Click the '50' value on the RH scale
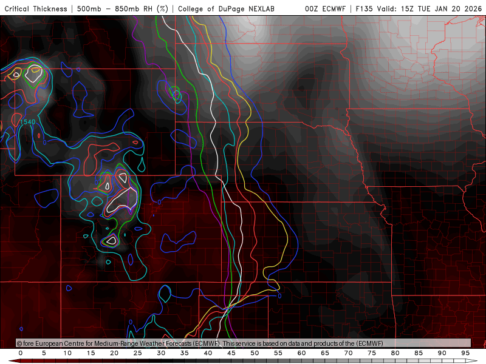486x364 pixels. 255,353
